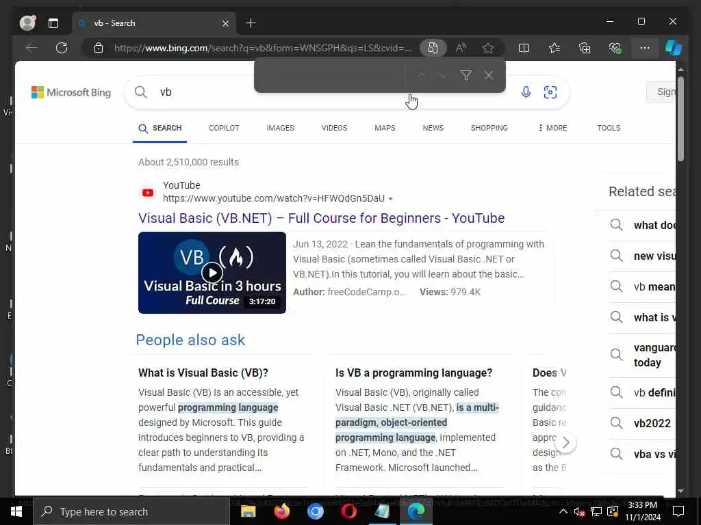
Task: Show hidden system tray icons
Action: click(x=563, y=511)
